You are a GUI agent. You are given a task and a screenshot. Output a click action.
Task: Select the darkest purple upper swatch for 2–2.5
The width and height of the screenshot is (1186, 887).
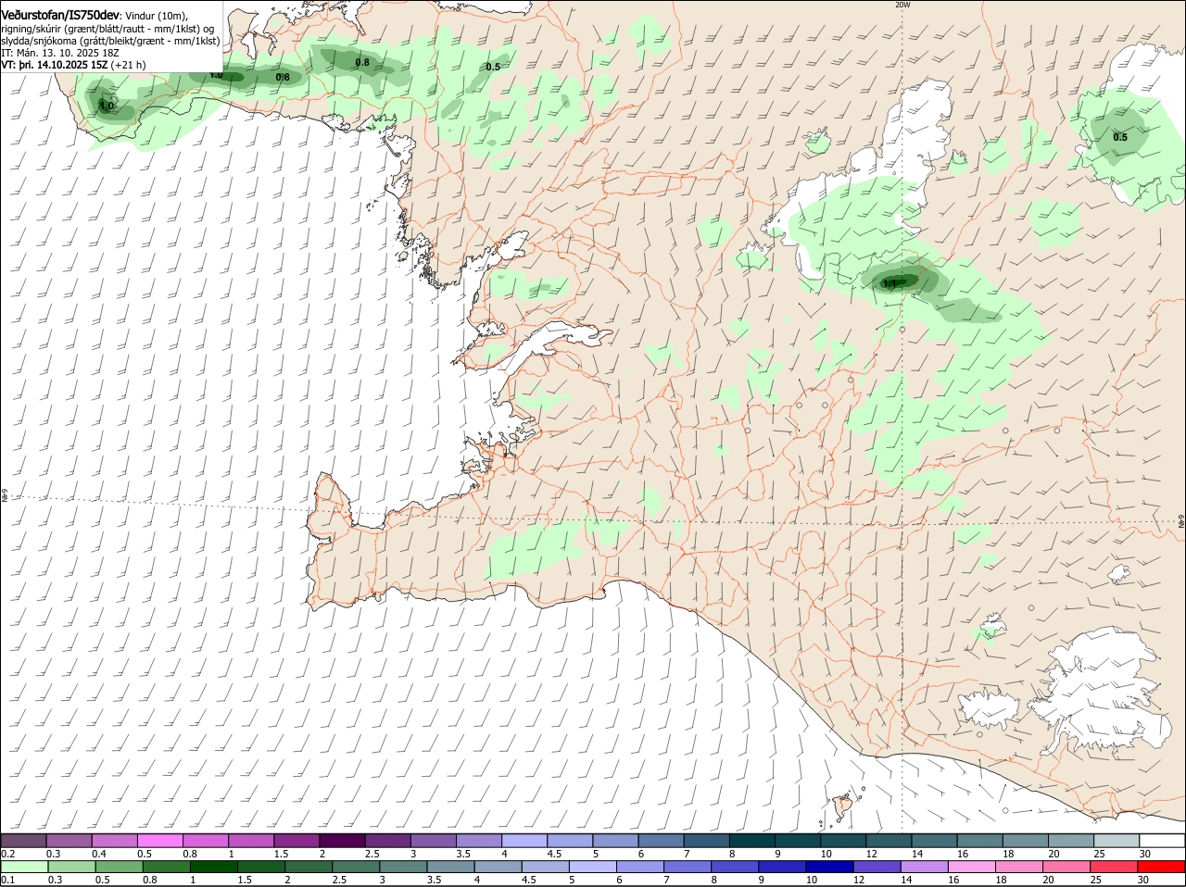tap(342, 841)
